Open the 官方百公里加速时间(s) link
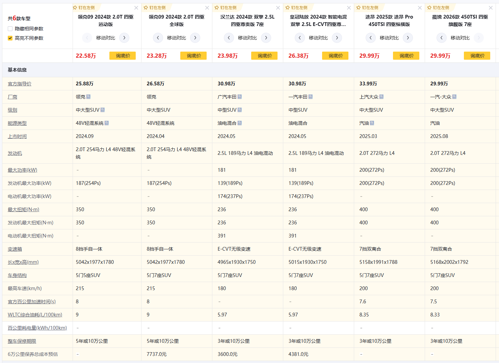Viewport: 499px width, 363px height. [x=32, y=302]
